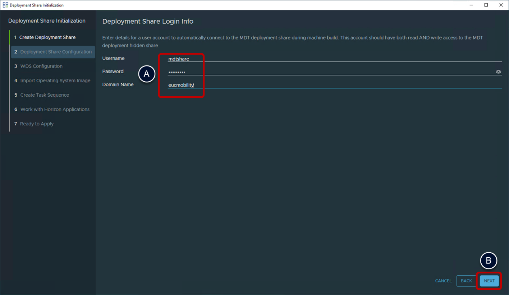Click into the Domain Name field
This screenshot has height=295, width=509.
click(x=334, y=85)
